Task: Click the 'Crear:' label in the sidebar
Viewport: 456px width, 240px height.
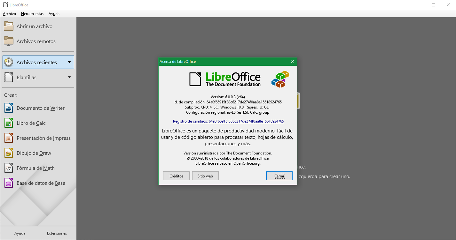Action: [11, 95]
